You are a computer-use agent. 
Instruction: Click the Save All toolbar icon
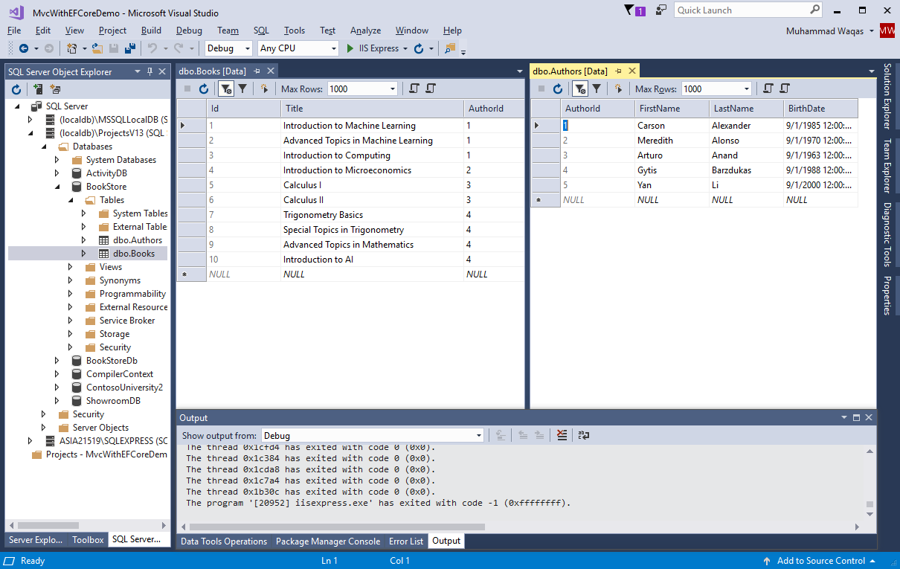pos(129,48)
